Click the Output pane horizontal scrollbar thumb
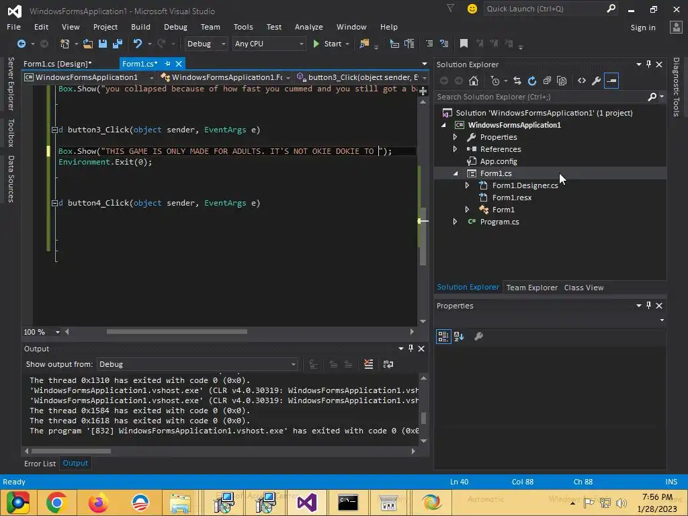This screenshot has height=516, width=688. tap(71, 451)
